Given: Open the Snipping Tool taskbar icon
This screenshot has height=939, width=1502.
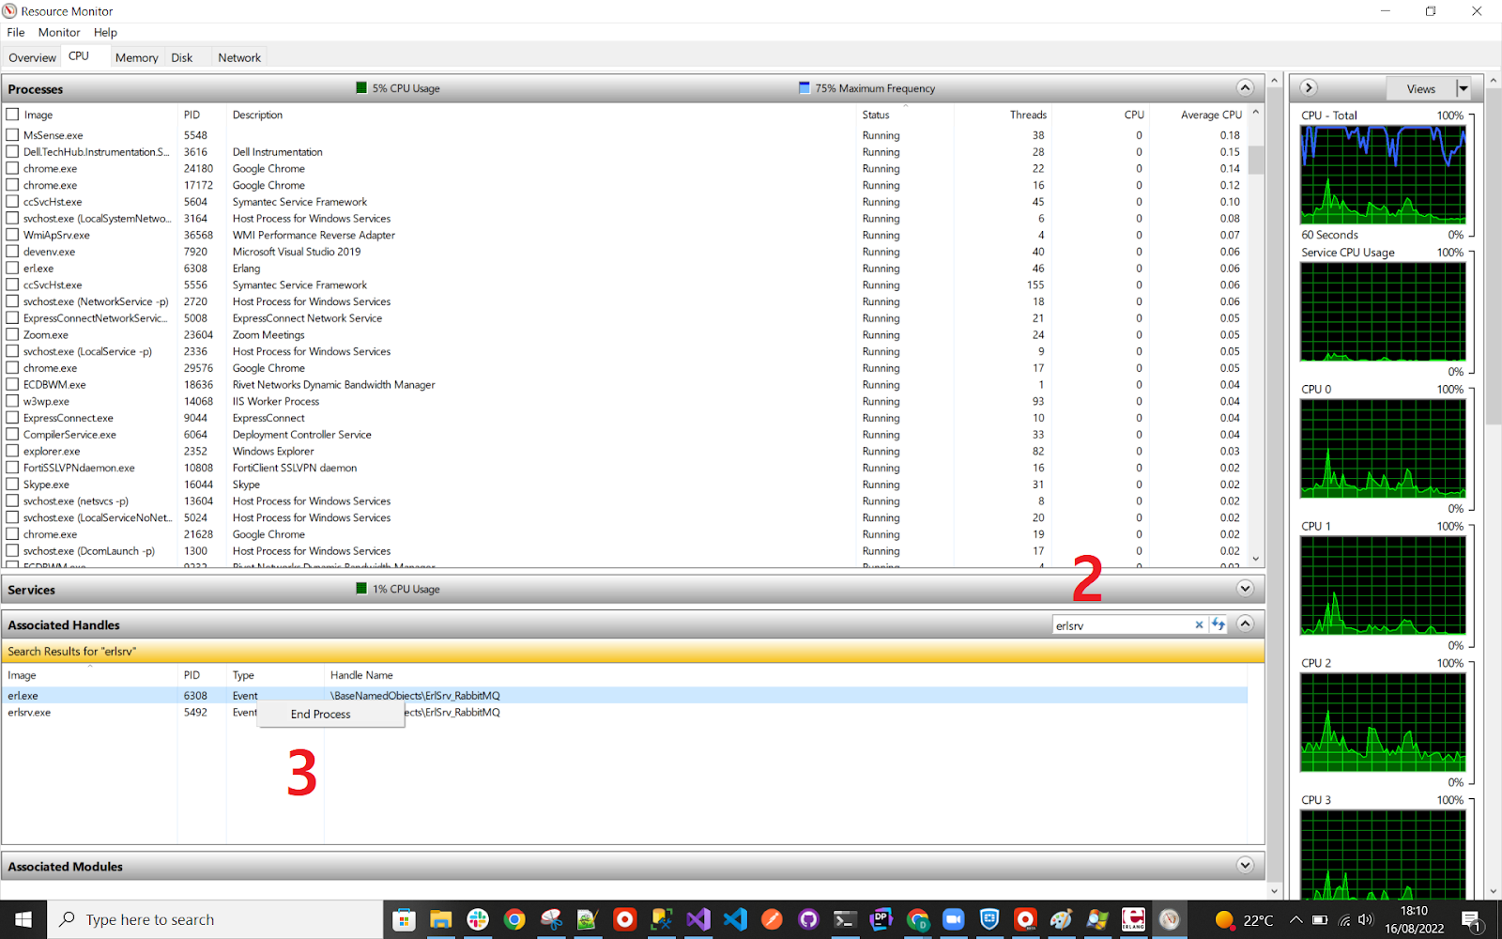Looking at the screenshot, I should [551, 919].
